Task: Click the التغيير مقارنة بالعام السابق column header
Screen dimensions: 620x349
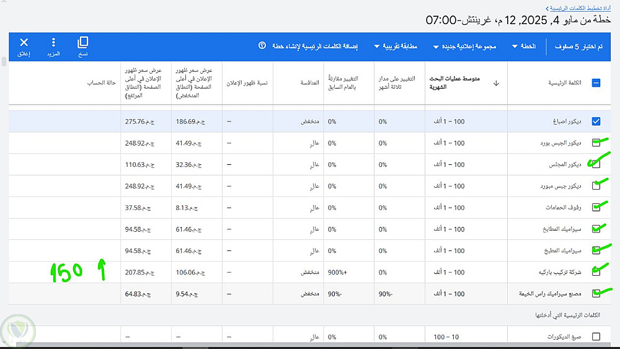Action: (343, 82)
